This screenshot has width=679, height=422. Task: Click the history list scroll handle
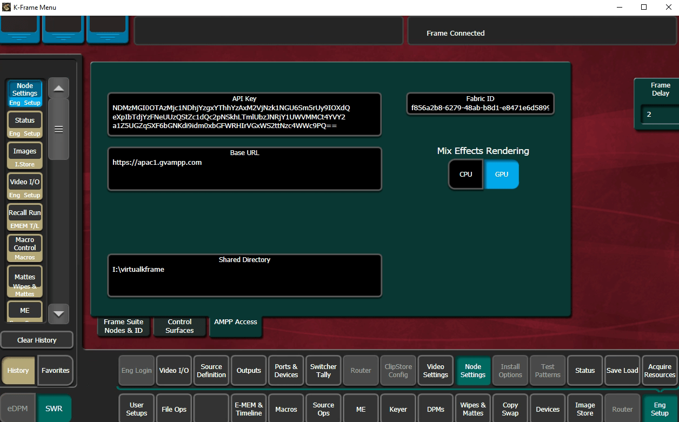coord(58,129)
